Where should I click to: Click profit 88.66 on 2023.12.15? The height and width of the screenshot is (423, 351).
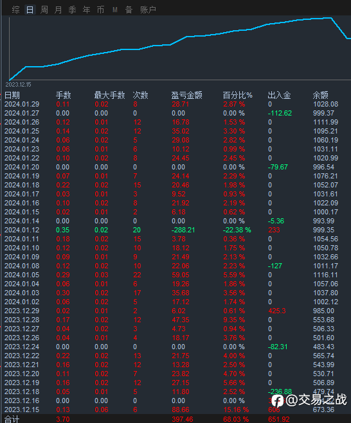[x=181, y=410]
